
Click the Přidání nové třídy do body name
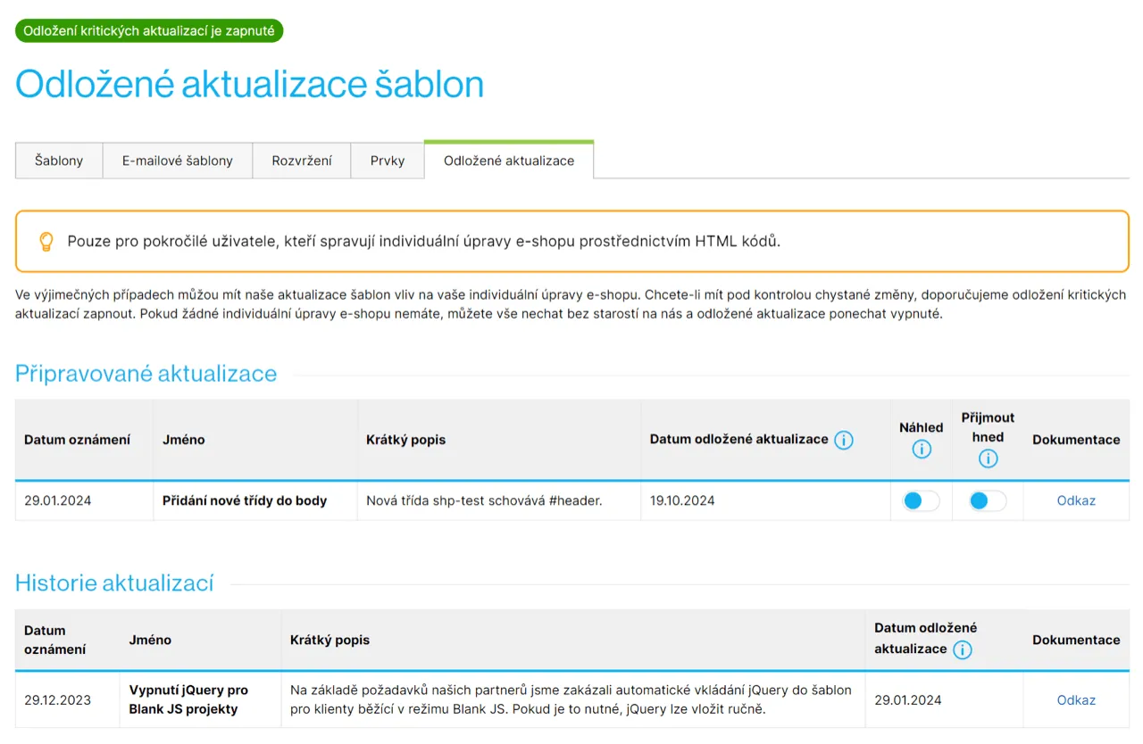pos(245,500)
